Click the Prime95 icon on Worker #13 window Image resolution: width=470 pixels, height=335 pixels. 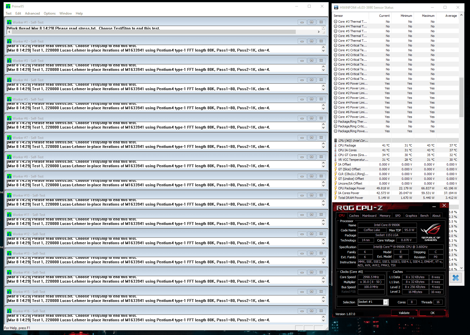pos(9,253)
